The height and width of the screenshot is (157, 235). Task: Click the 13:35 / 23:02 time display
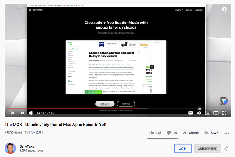[x=45, y=113]
